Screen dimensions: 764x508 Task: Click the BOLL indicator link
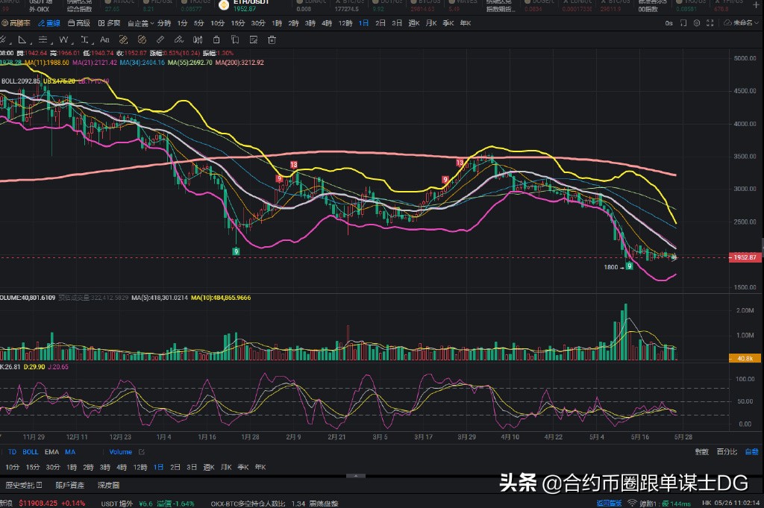click(x=30, y=452)
